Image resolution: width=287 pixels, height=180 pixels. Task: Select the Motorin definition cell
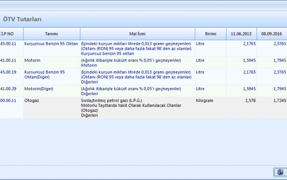coord(32,60)
